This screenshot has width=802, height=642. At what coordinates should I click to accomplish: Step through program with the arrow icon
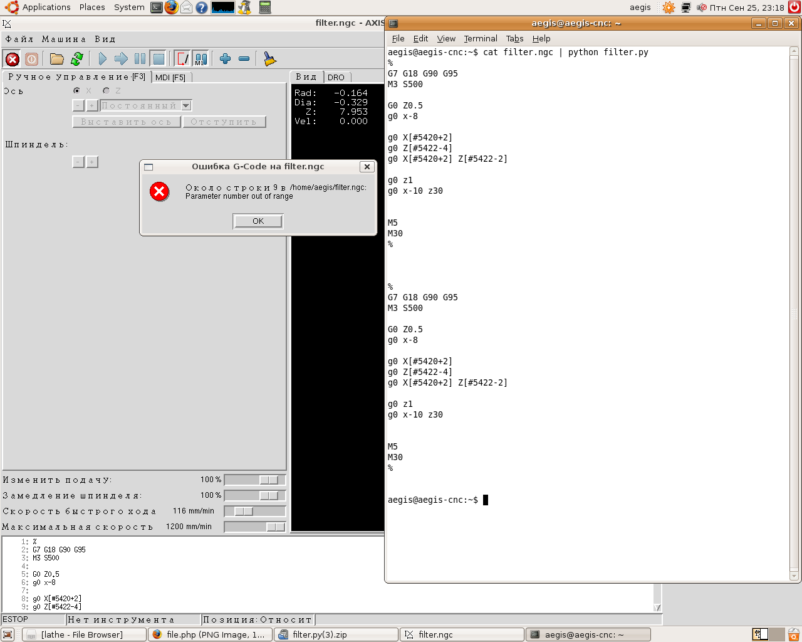pyautogui.click(x=121, y=59)
